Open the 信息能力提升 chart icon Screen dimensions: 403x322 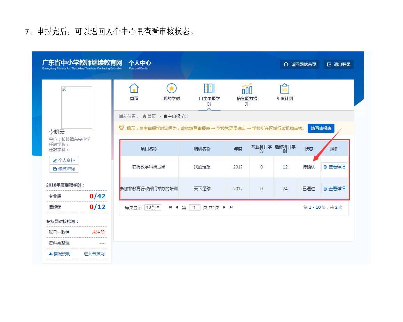point(247,89)
